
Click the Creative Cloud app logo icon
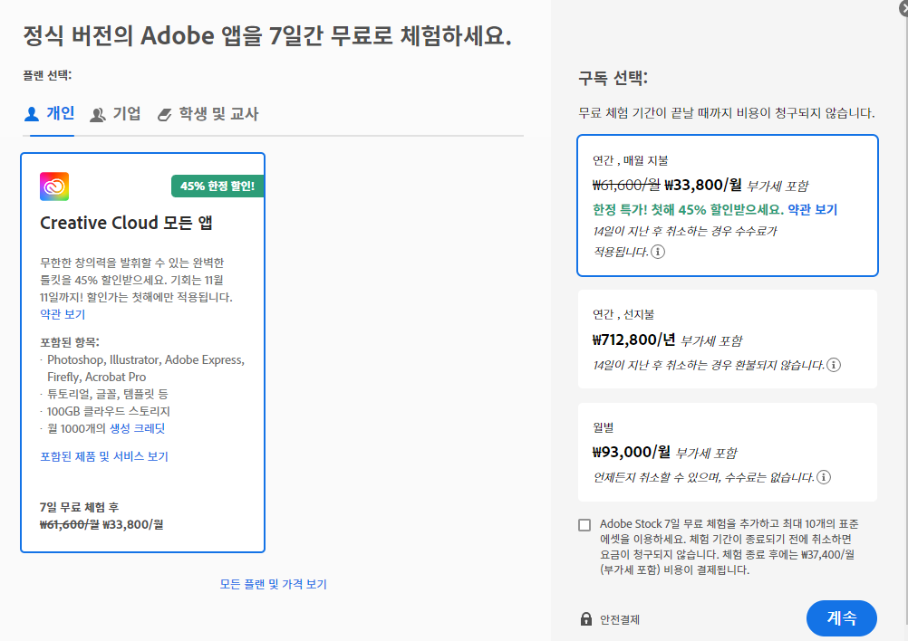click(54, 187)
